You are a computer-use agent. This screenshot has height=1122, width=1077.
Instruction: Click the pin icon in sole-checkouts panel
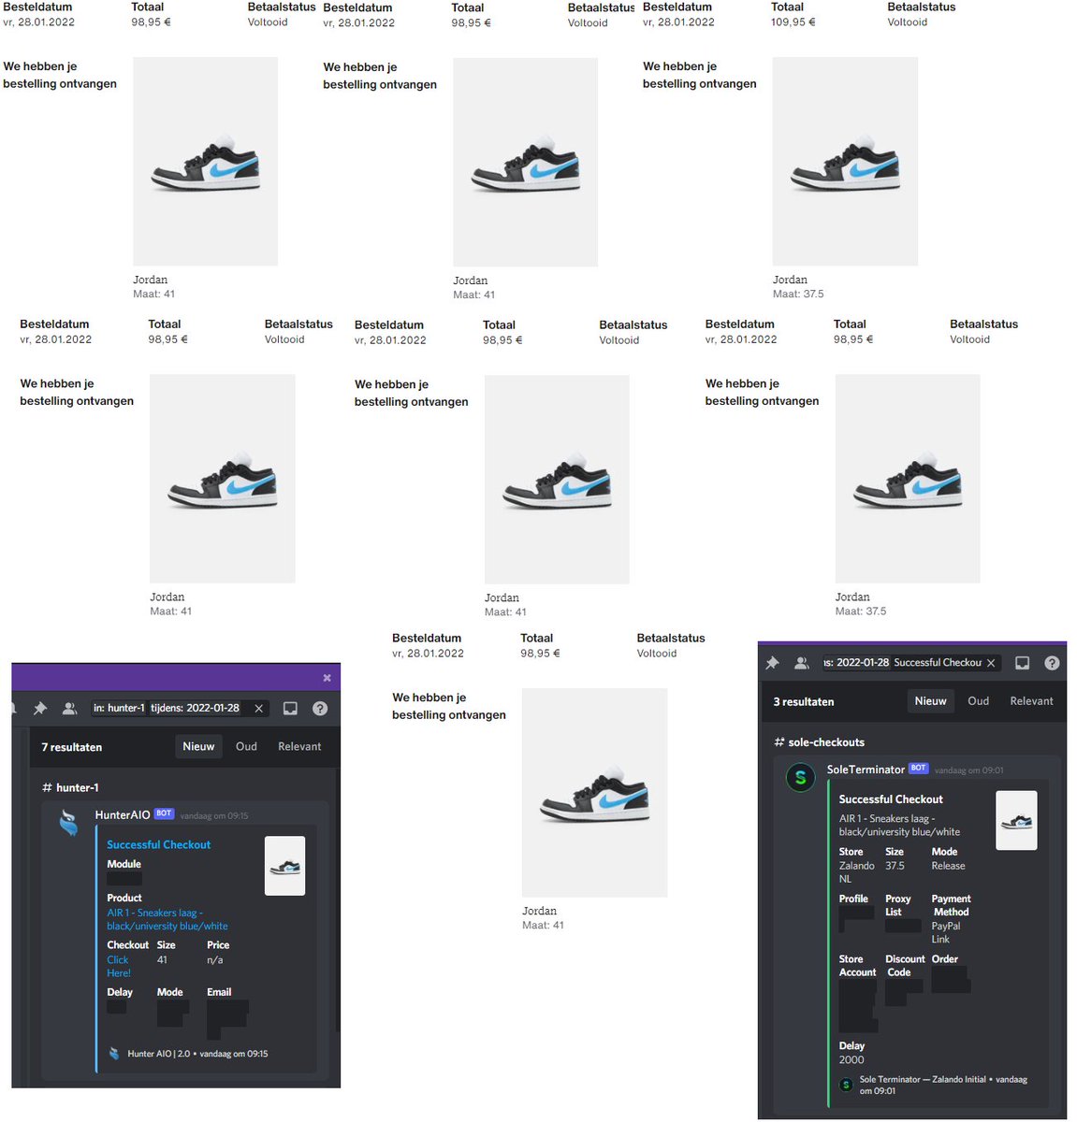772,663
